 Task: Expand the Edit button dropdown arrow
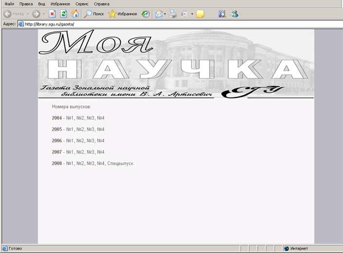coord(192,14)
